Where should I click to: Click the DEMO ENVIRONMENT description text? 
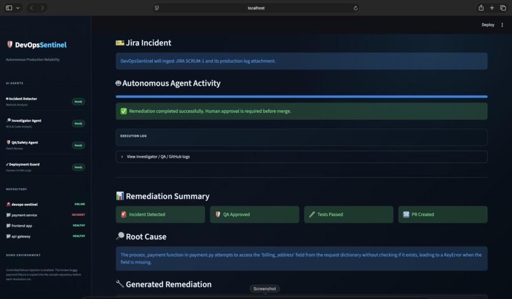pyautogui.click(x=43, y=274)
